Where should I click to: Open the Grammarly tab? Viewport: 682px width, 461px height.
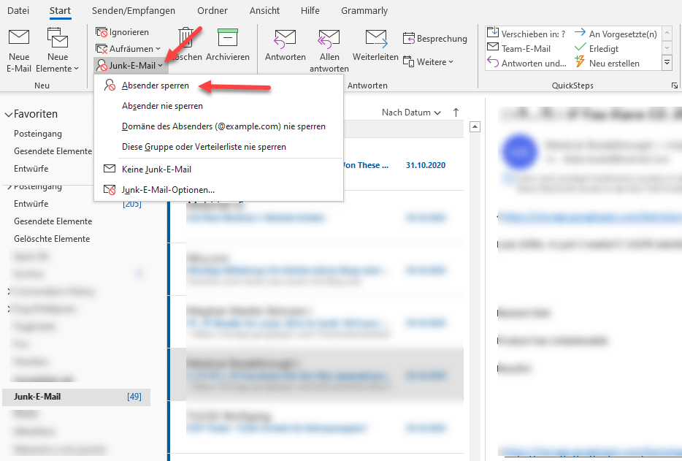364,10
